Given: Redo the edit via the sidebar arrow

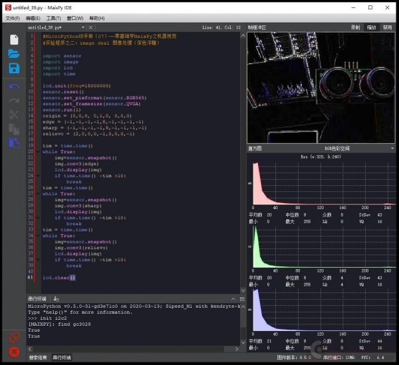Looking at the screenshot, I should point(14,101).
